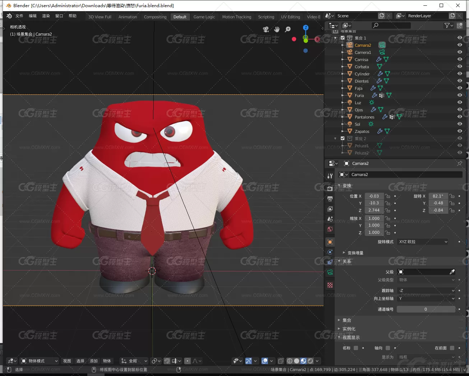The height and width of the screenshot is (376, 469).
Task: Switch to the UV Editing workspace tab
Action: click(x=291, y=17)
